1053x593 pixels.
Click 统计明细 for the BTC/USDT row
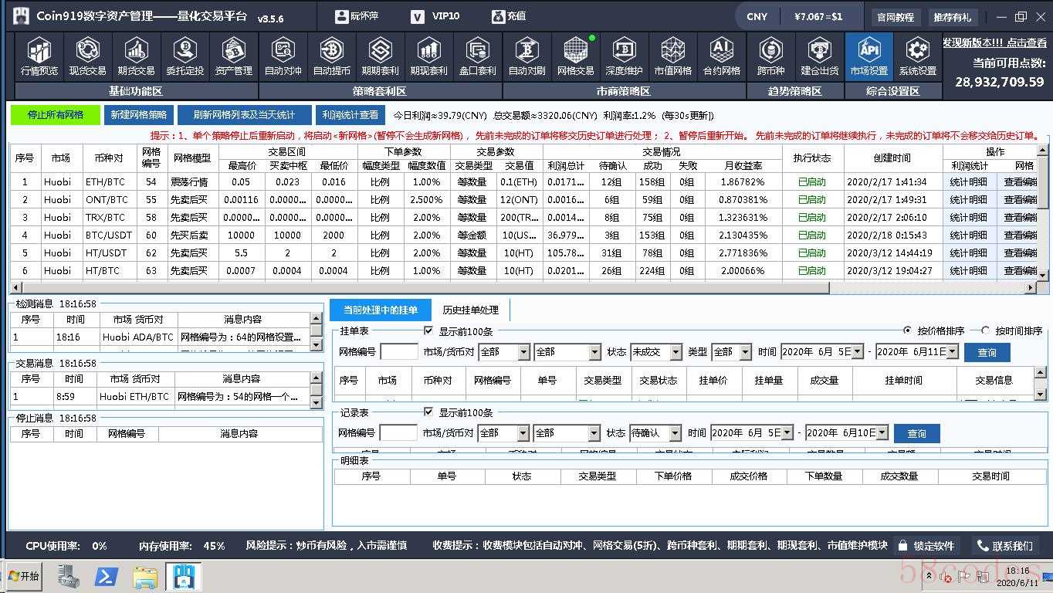click(970, 235)
